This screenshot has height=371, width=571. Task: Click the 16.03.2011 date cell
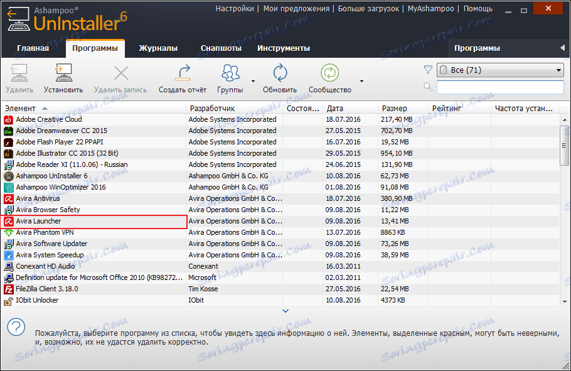pyautogui.click(x=343, y=266)
